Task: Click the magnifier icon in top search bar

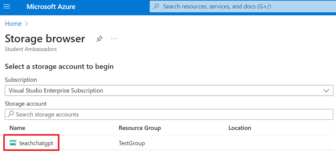Action: 157,7
